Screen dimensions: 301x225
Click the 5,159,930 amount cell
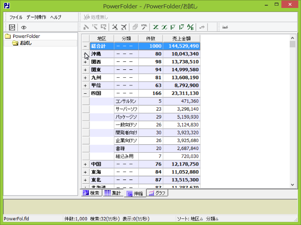coord(182,117)
